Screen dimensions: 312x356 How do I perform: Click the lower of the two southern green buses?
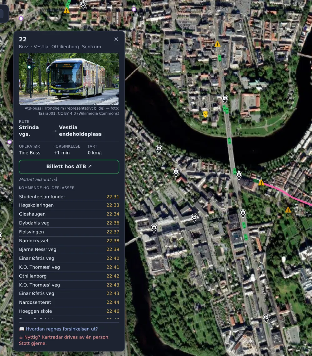246,237
